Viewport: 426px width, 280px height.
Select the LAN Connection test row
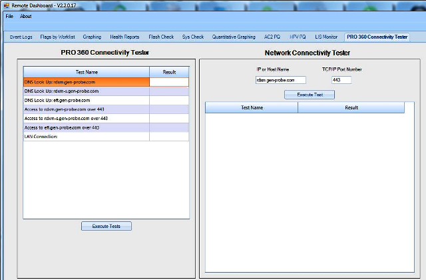(x=87, y=136)
